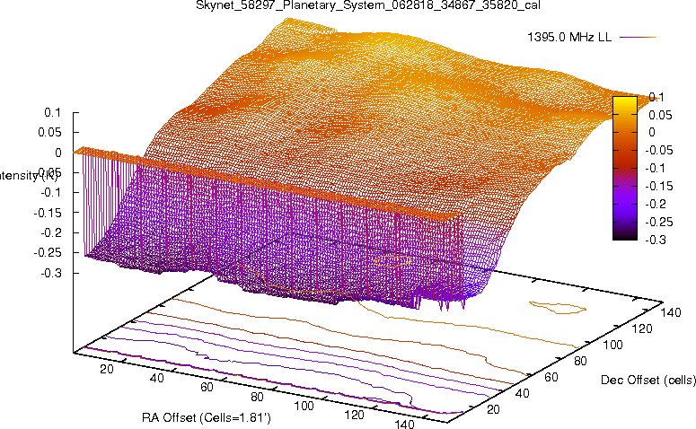Click the 80 tick on the Dec Offset axis
This screenshot has height=429, width=696.
pyautogui.click(x=580, y=361)
